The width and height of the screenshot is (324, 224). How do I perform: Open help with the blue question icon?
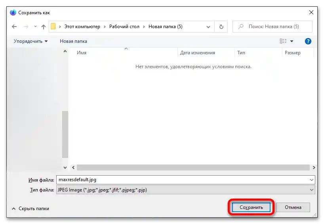pos(308,41)
